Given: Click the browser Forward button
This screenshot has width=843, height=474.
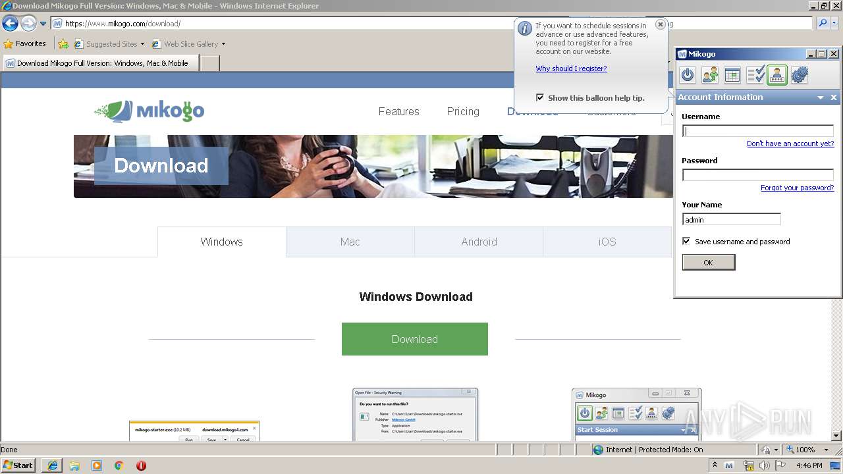Looking at the screenshot, I should point(28,24).
